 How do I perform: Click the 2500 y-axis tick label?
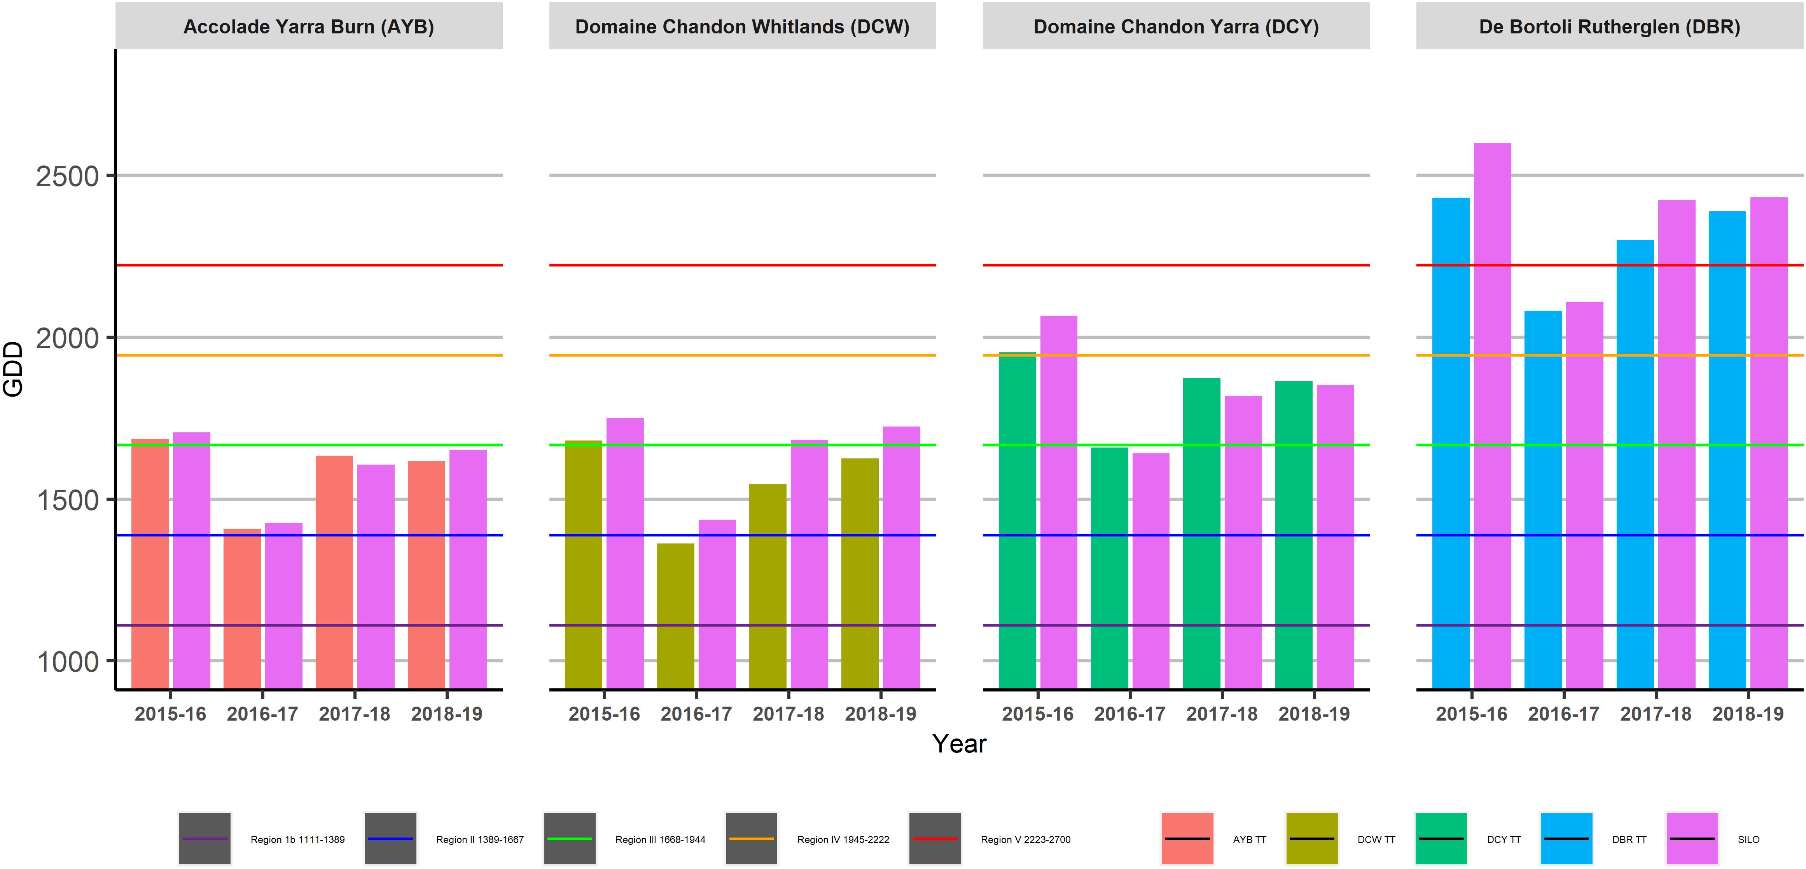point(67,176)
